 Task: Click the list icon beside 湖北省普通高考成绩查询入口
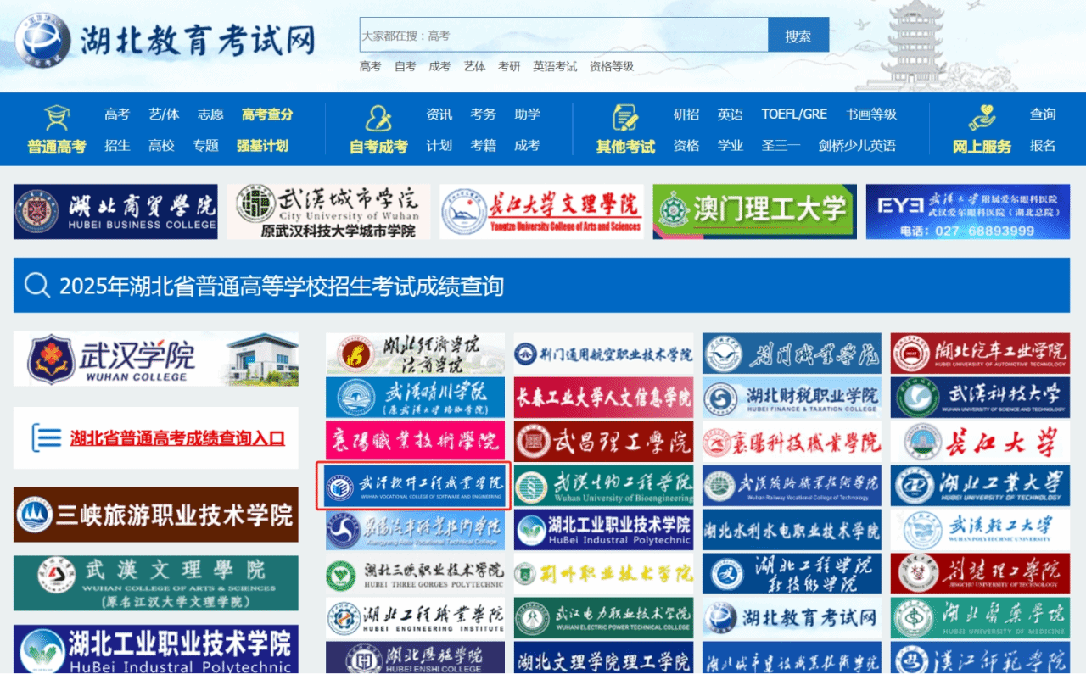click(47, 437)
